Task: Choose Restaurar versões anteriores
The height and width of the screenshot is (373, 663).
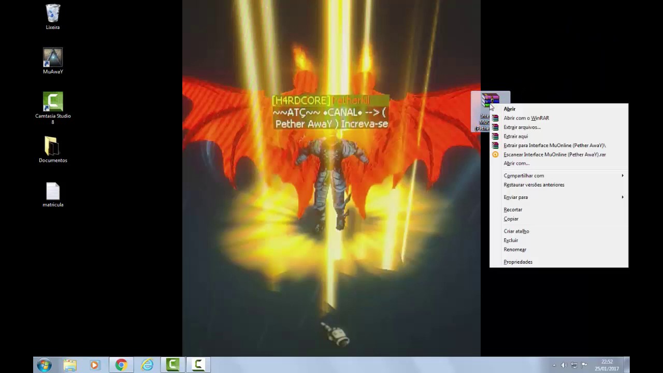Action: tap(559, 185)
